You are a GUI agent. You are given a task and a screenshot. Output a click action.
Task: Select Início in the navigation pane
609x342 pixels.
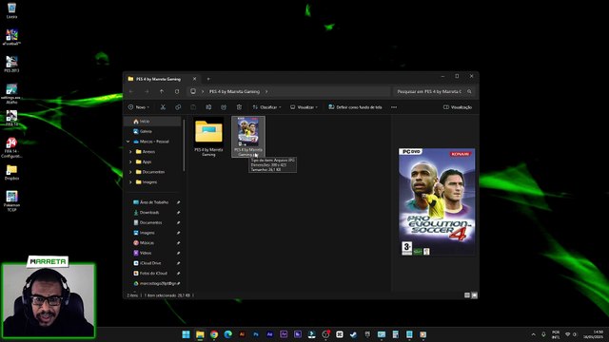tap(153, 122)
